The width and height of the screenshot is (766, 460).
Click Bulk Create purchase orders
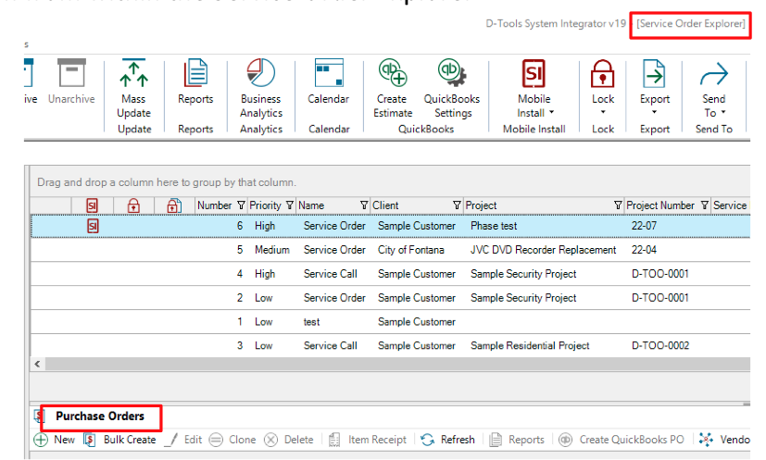tap(120, 440)
